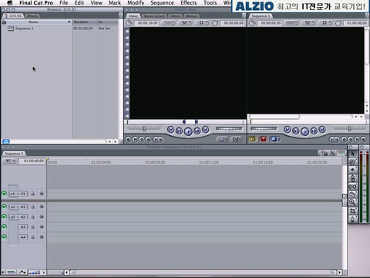This screenshot has width=370, height=278.
Task: Click Name column sort arrow in Browser
Action: click(69, 22)
